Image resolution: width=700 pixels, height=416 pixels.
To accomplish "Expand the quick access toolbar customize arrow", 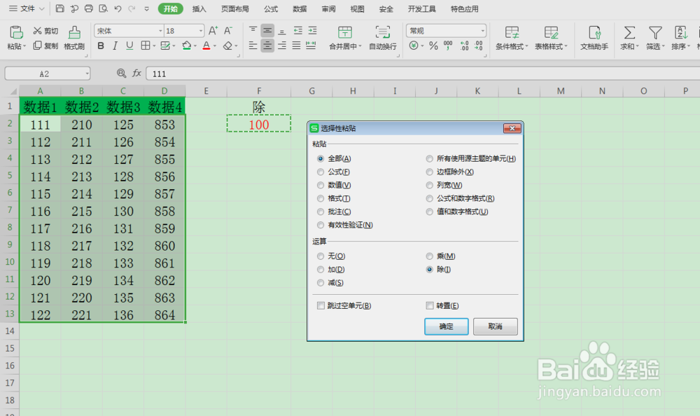I will click(x=146, y=8).
